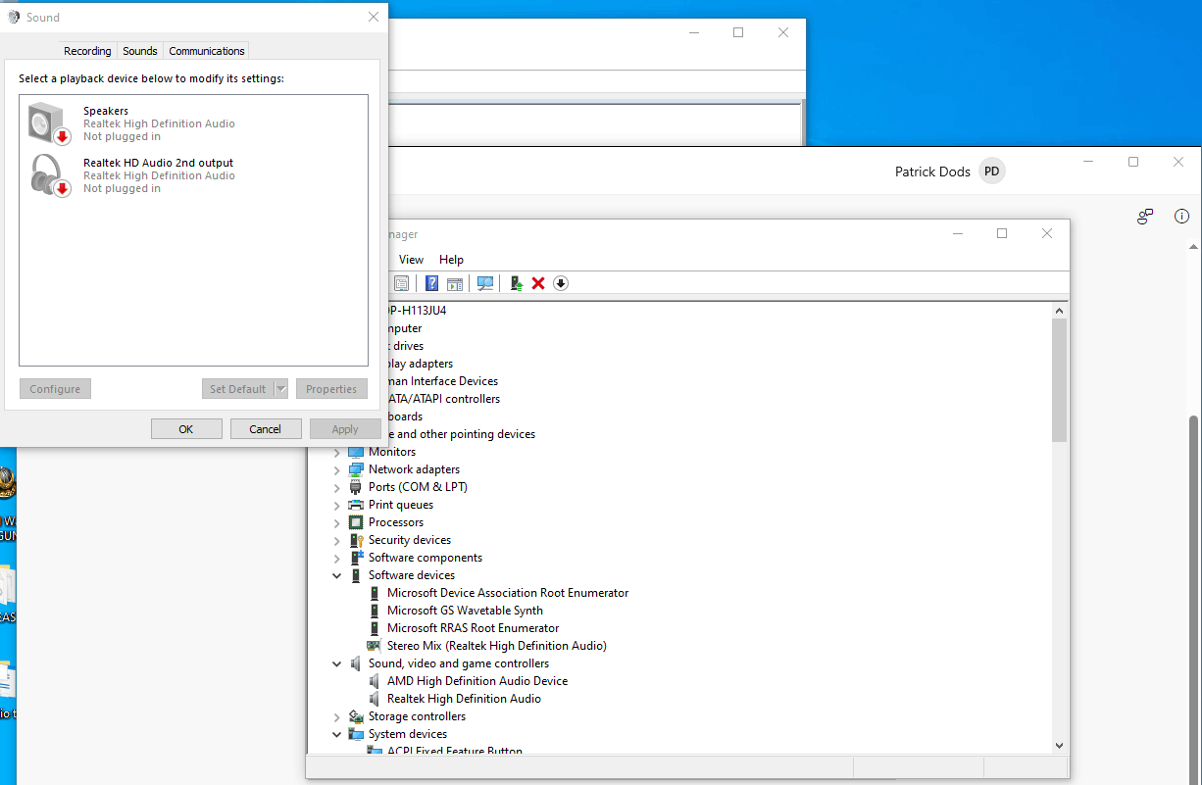Click the PD account avatar beside Patrick Dods
1202x785 pixels.
pos(992,172)
